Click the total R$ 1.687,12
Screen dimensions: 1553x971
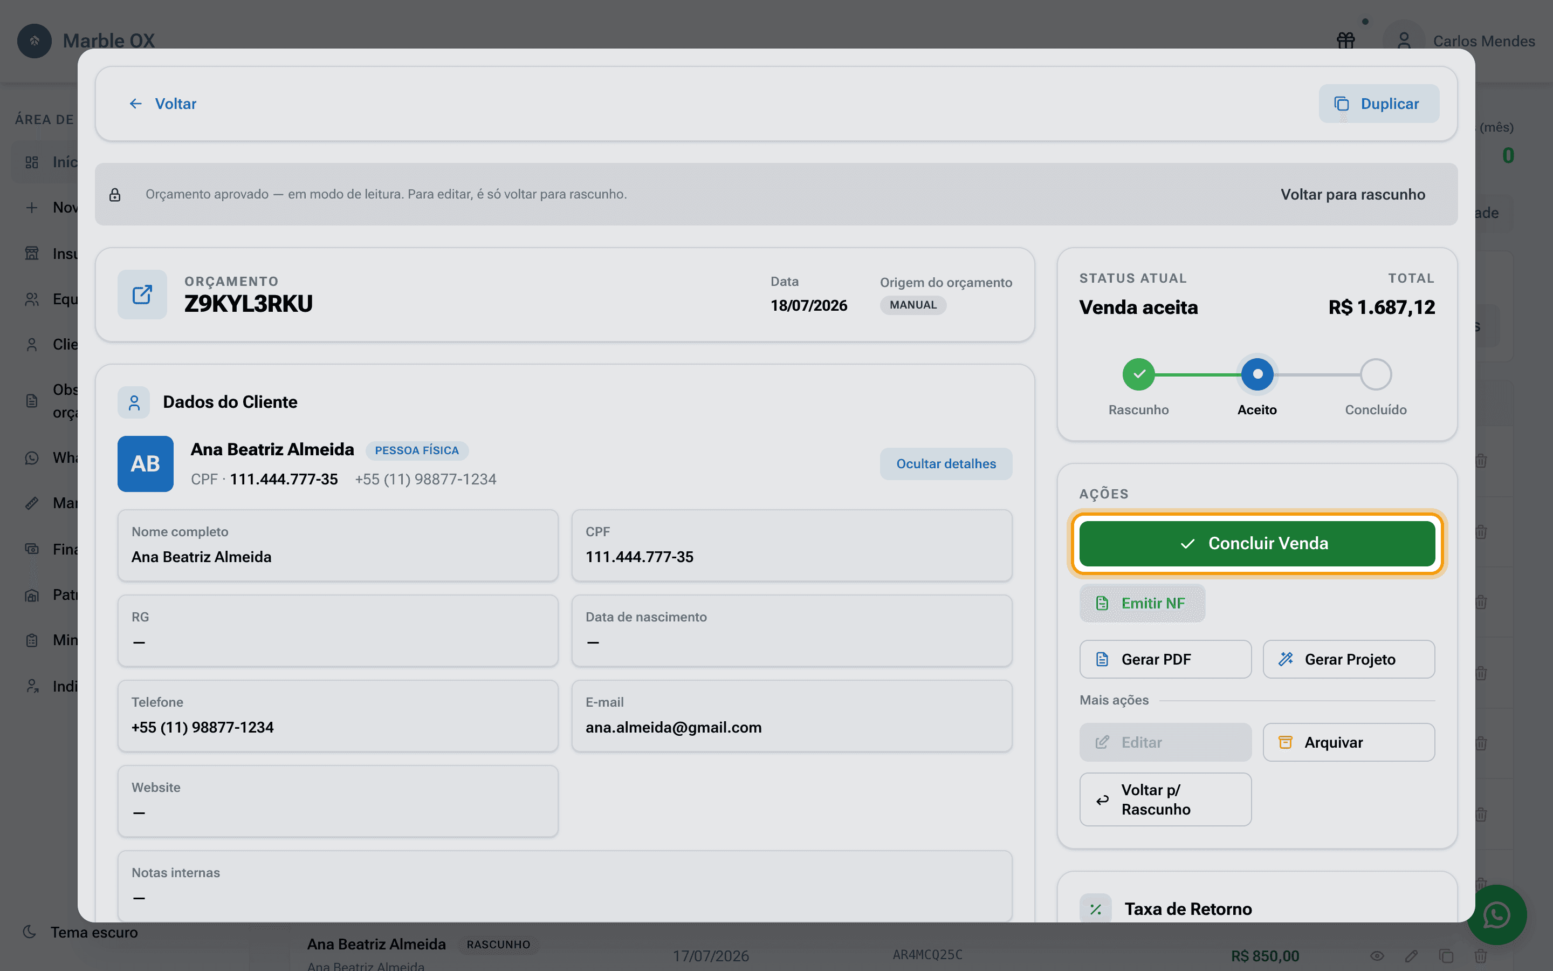pyautogui.click(x=1382, y=307)
